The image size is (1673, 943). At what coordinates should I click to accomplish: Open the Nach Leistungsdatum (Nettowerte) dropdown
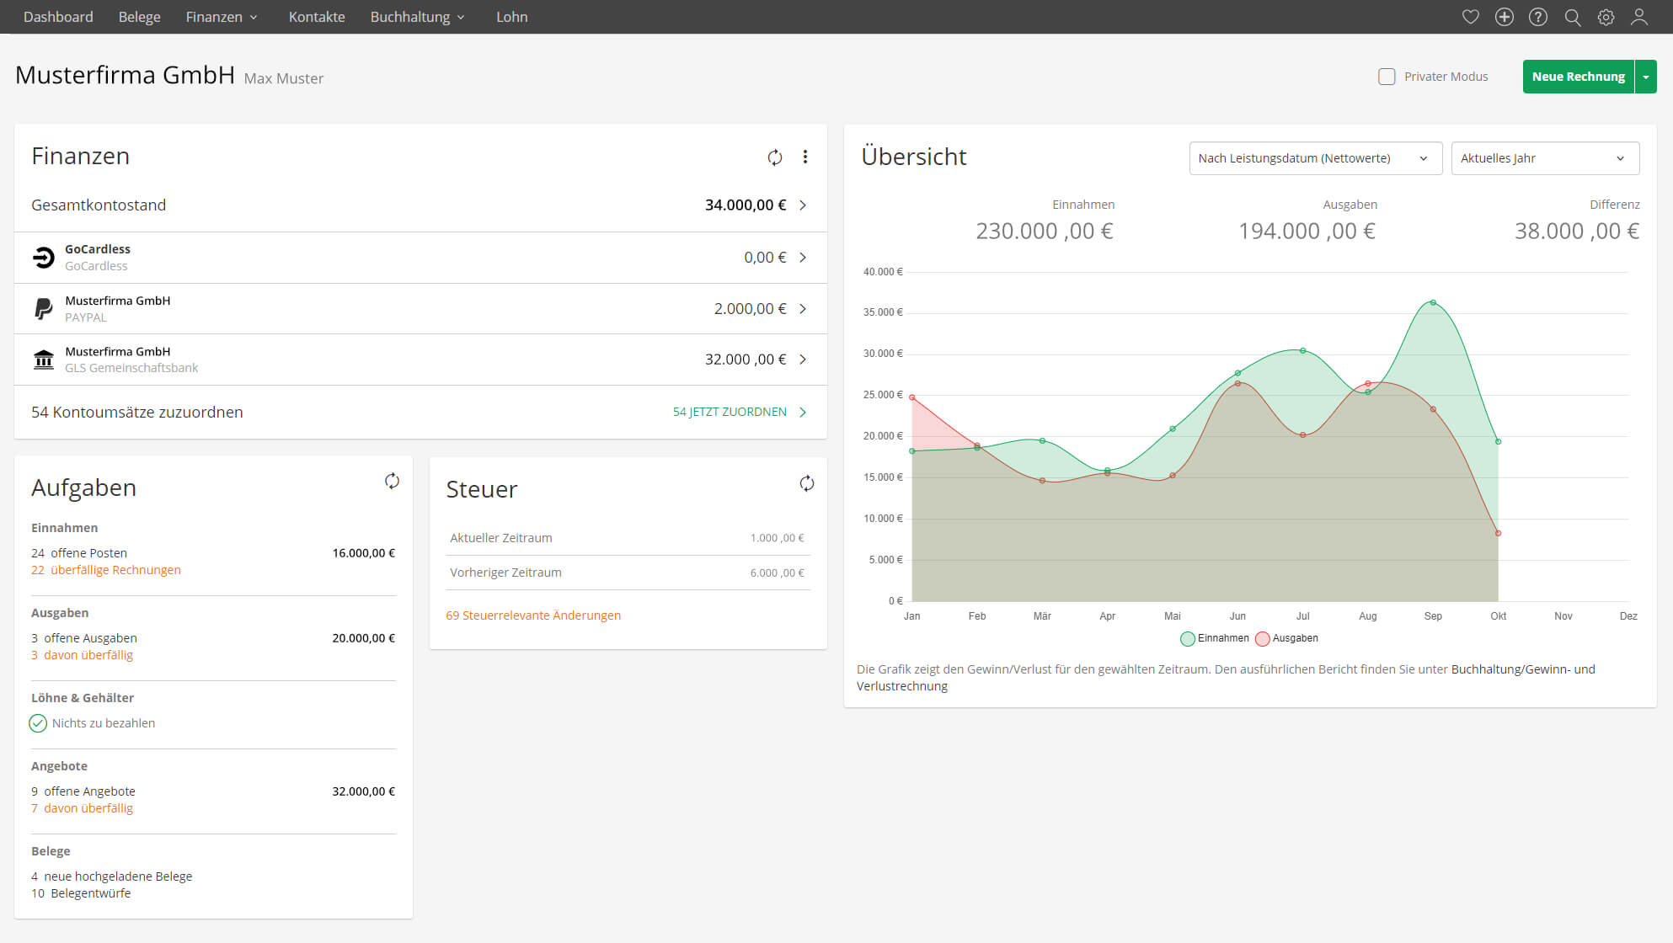[x=1315, y=158]
